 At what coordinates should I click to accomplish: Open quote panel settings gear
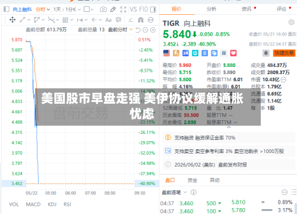(291, 22)
